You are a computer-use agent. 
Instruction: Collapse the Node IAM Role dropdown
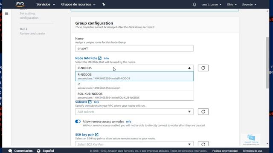point(189,68)
